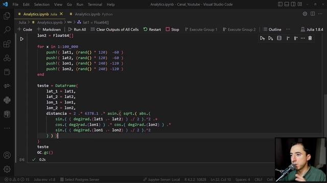Show additional activity bar views
The height and width of the screenshot is (183, 327).
point(7,128)
